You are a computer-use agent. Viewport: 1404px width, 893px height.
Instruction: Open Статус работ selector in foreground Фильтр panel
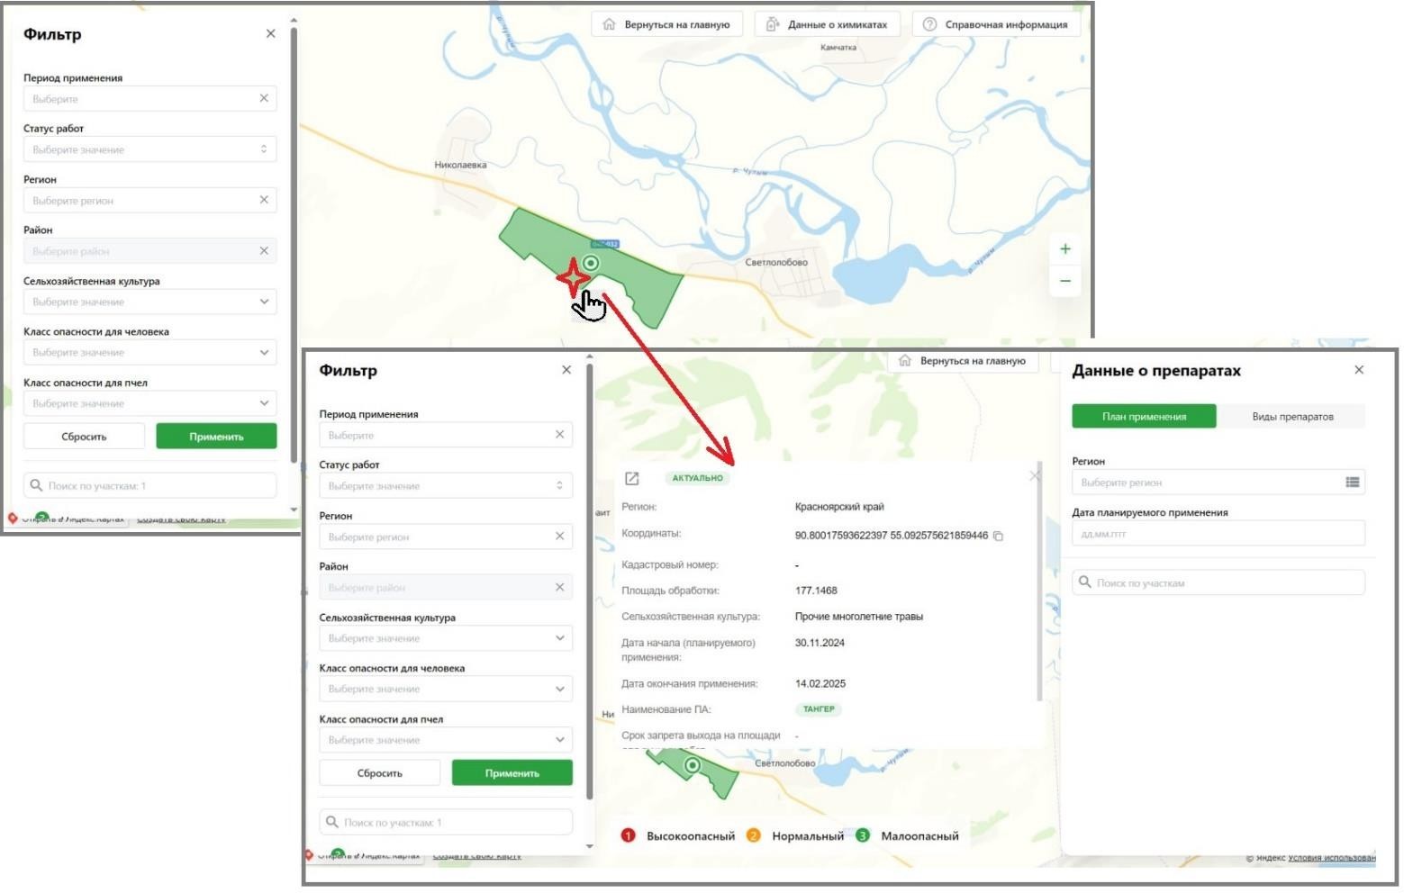click(446, 486)
